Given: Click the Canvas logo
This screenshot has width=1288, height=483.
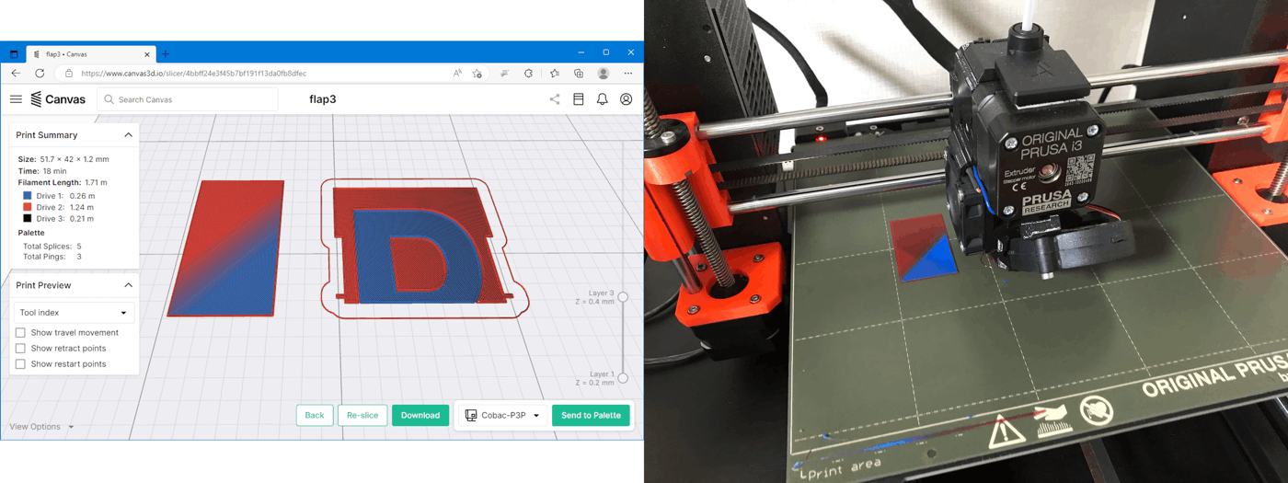Looking at the screenshot, I should 58,99.
